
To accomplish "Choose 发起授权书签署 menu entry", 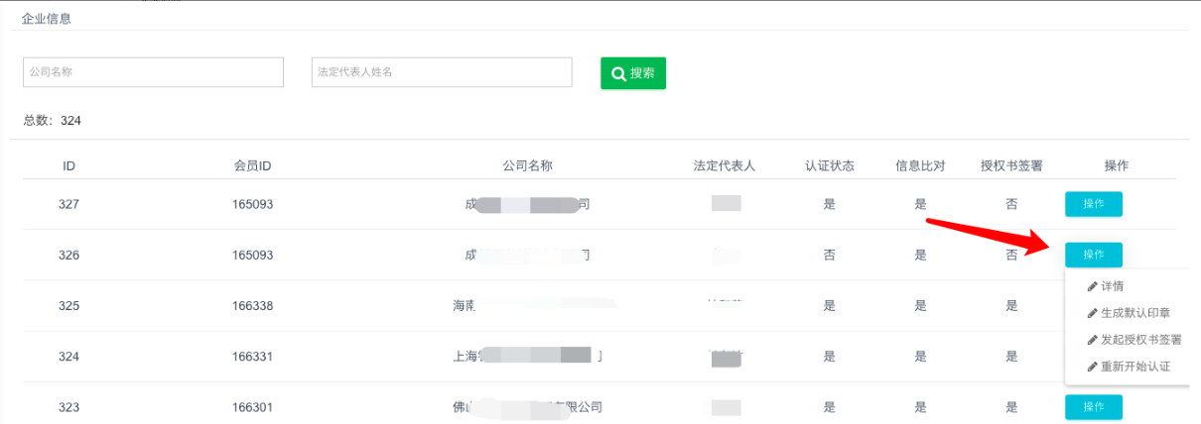I will tap(1140, 340).
